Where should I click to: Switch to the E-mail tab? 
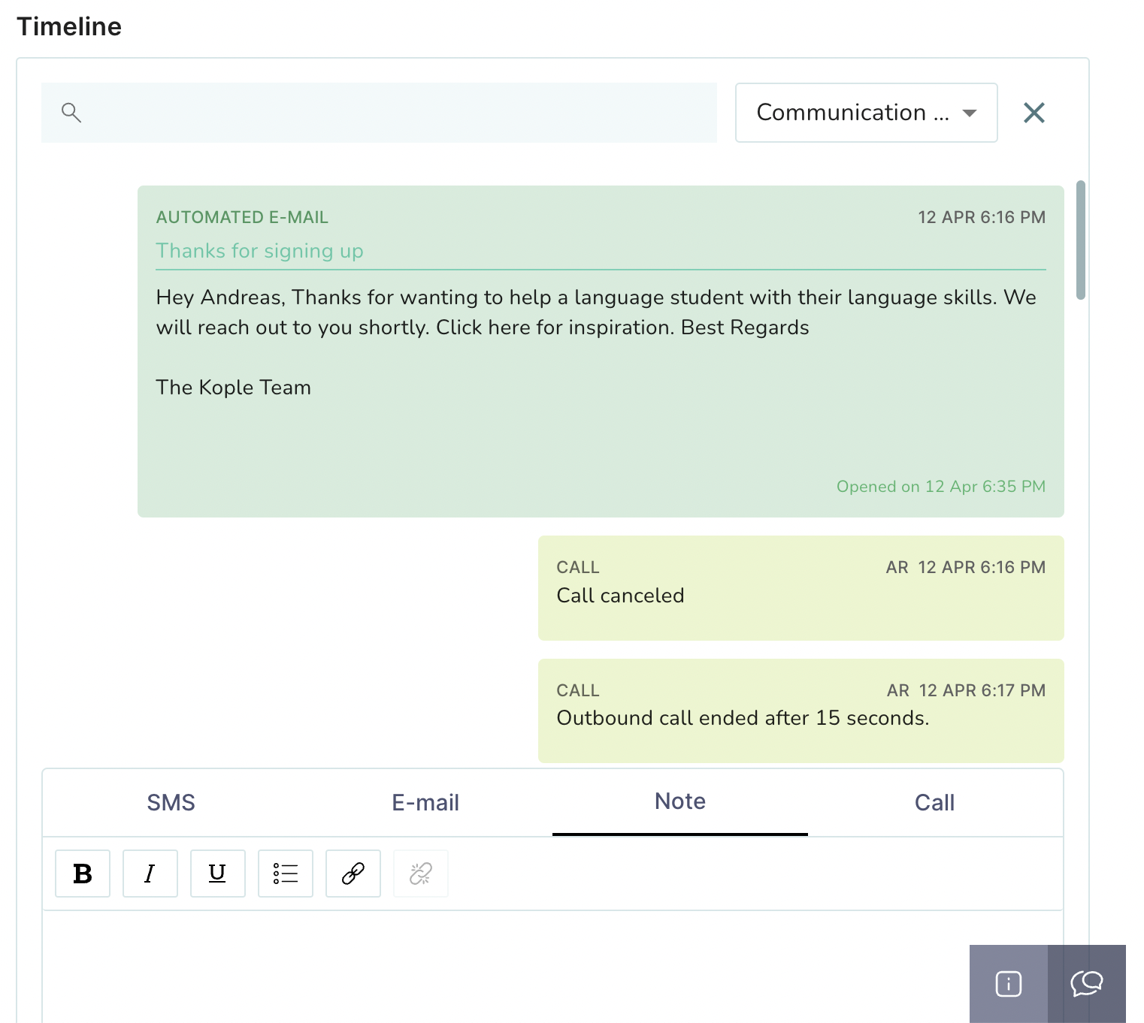425,802
